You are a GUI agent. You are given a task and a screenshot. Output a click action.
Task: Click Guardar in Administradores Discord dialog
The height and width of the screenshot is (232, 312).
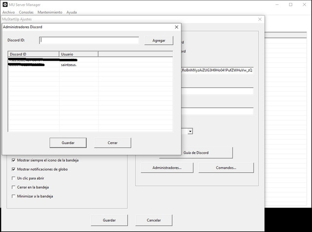tap(68, 143)
